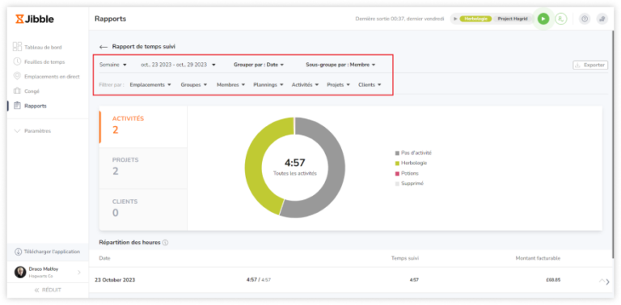Open the Plannings filter dropdown
The image size is (621, 305).
coord(268,85)
